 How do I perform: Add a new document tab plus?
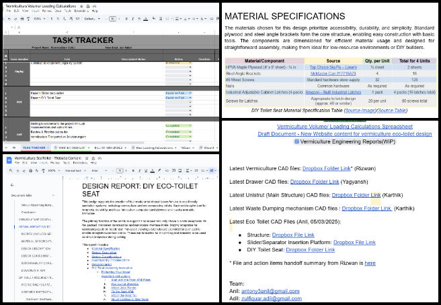point(53,195)
